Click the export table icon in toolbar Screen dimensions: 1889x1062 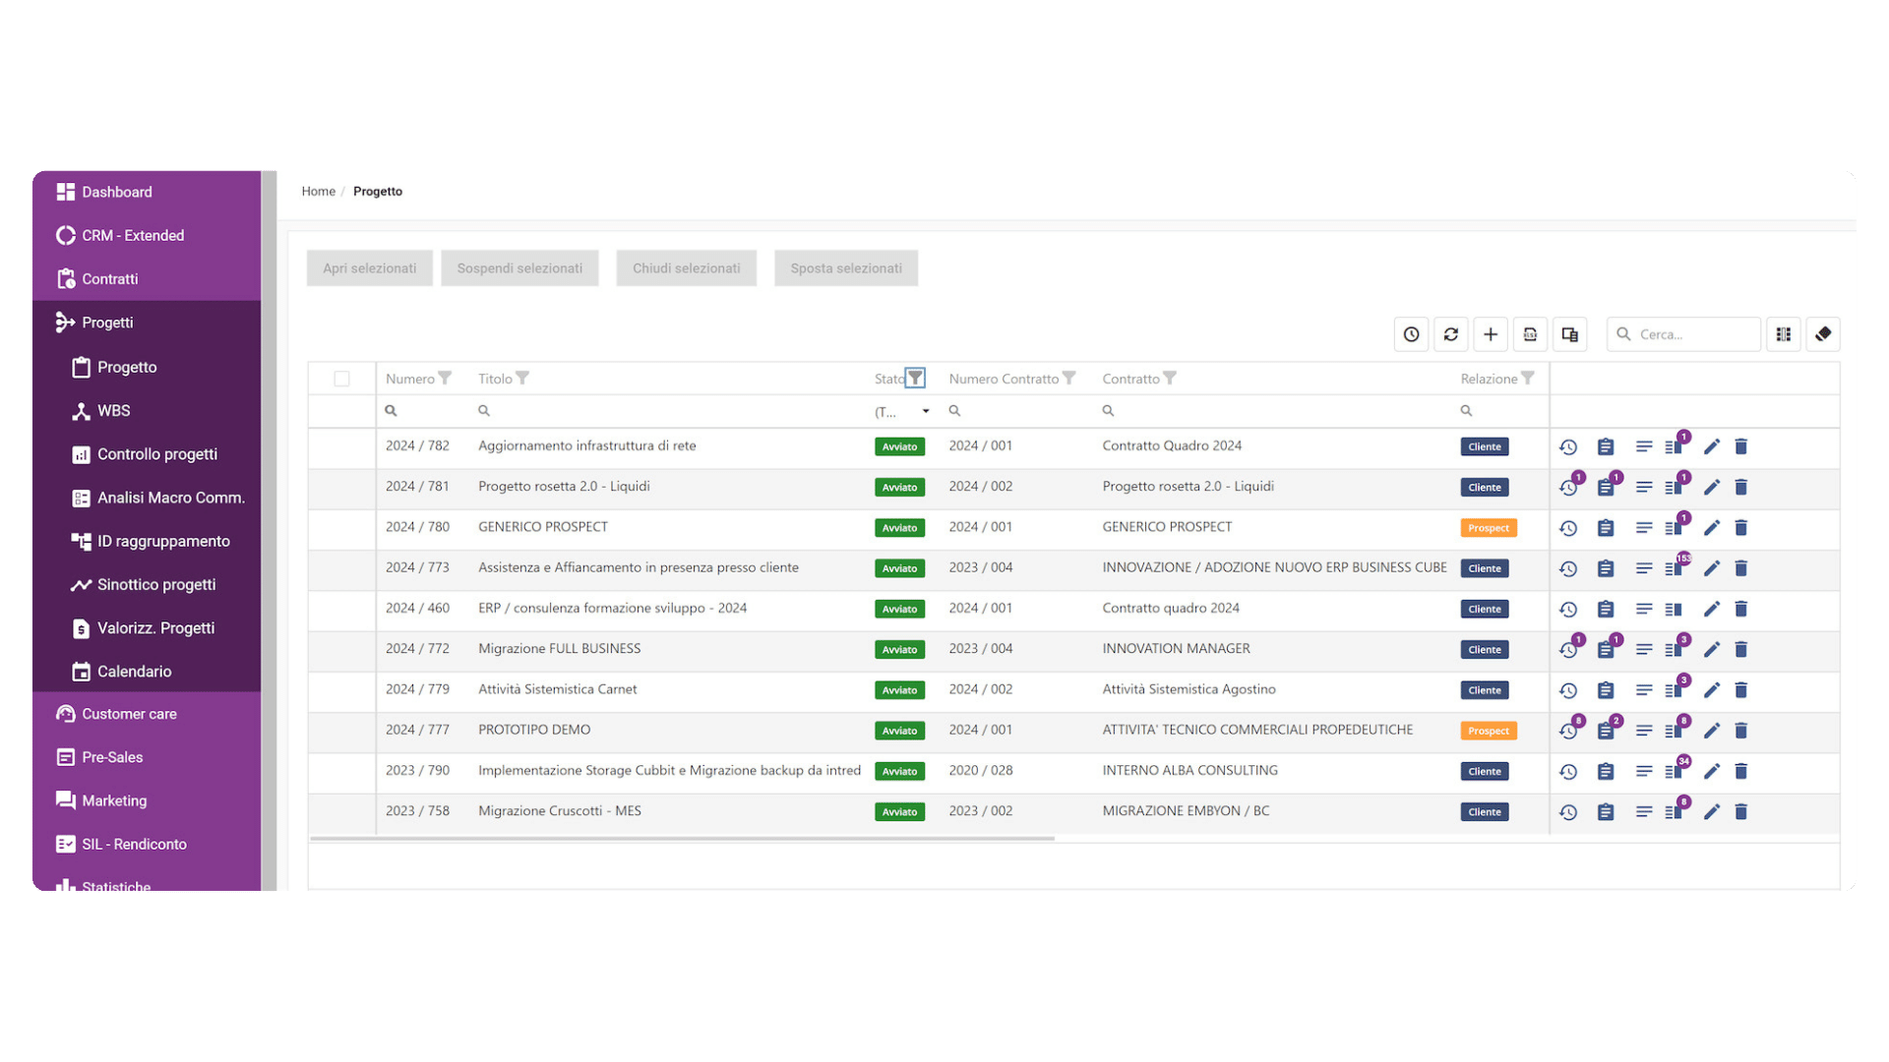pos(1530,334)
